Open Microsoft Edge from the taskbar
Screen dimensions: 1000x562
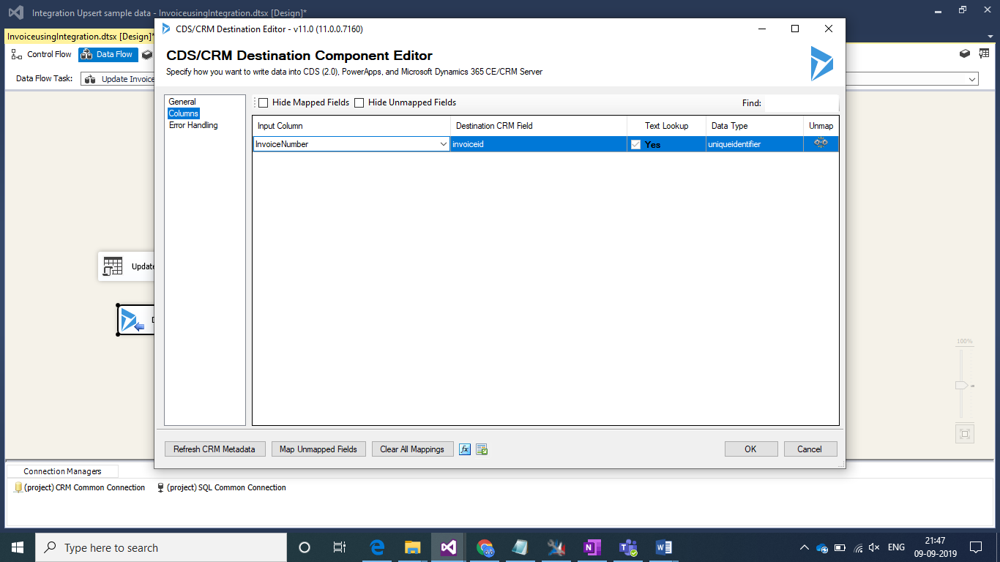tap(377, 547)
